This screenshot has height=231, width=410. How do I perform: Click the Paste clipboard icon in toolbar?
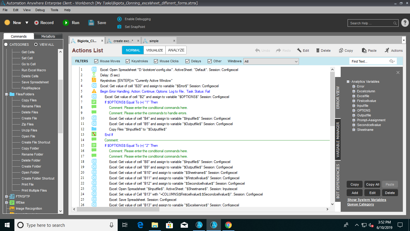click(x=364, y=51)
